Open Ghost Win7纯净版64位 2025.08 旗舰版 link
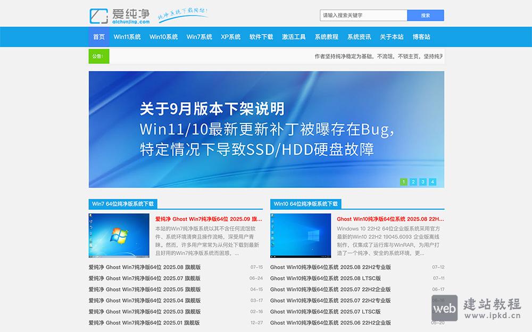Image resolution: width=532 pixels, height=332 pixels. [x=145, y=267]
